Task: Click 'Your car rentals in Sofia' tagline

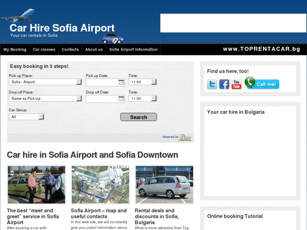Action: (34, 35)
